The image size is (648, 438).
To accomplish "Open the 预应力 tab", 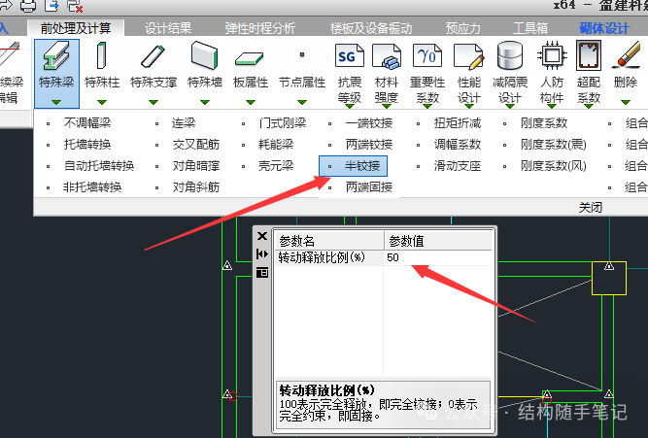I will point(462,28).
